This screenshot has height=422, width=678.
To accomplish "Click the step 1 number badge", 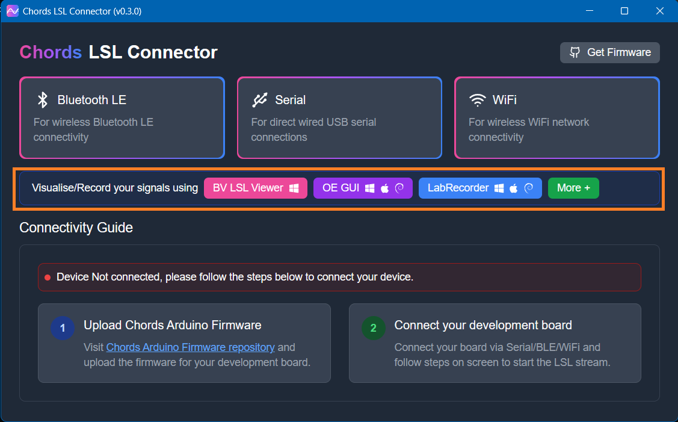I will [63, 328].
